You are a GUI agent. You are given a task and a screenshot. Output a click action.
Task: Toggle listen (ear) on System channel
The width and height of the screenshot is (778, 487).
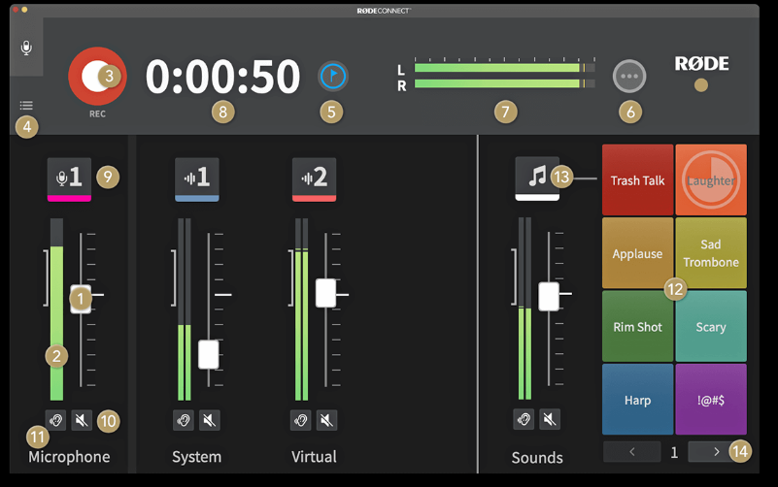[184, 420]
